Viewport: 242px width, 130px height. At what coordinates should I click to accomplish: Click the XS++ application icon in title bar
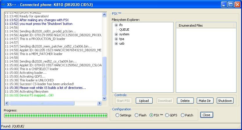pos(3,4)
